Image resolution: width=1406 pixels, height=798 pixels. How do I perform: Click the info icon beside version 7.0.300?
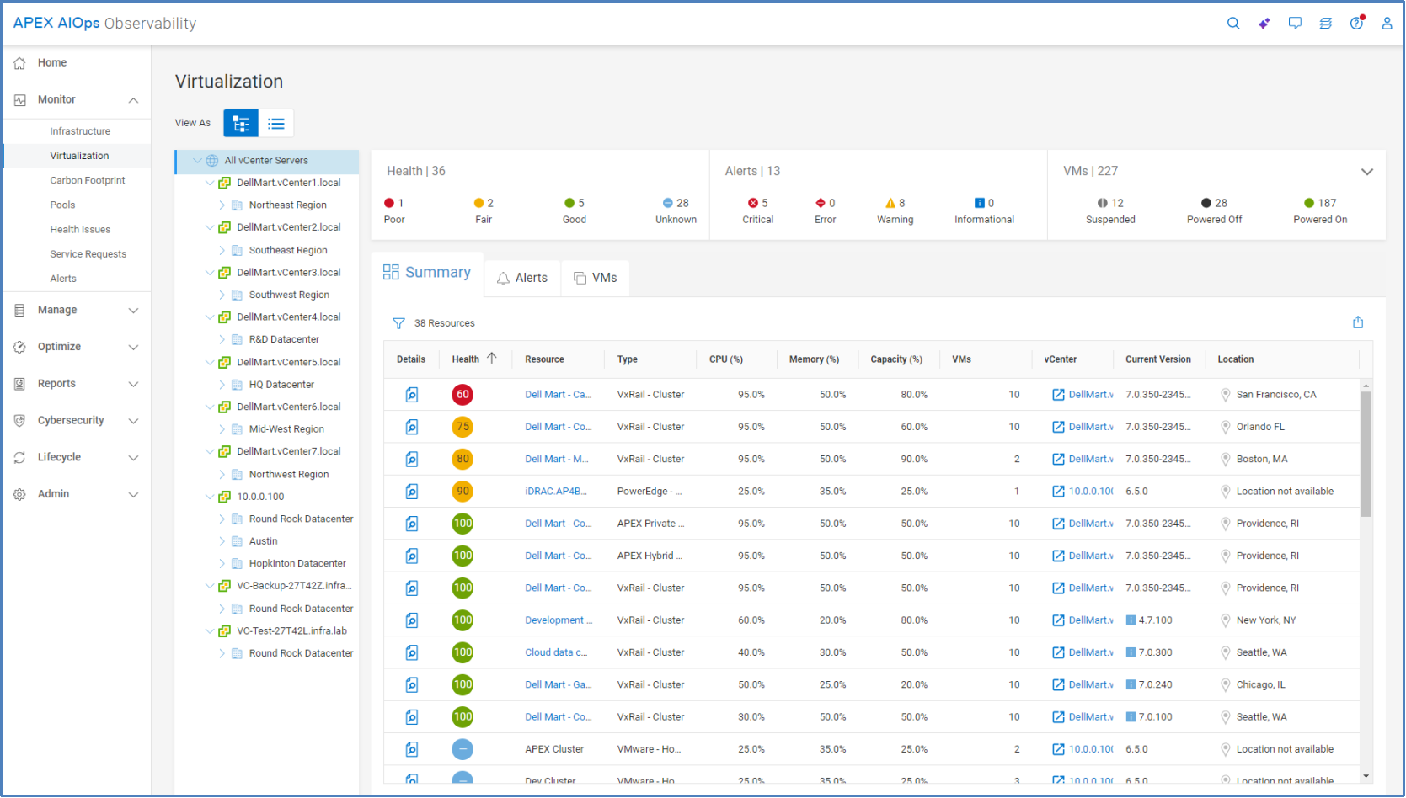[x=1131, y=652]
